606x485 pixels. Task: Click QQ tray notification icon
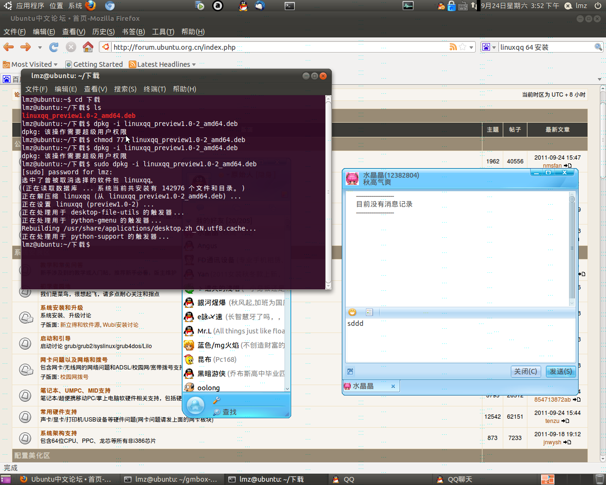441,6
